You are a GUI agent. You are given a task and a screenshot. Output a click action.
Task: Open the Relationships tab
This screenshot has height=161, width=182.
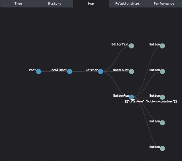127,4
